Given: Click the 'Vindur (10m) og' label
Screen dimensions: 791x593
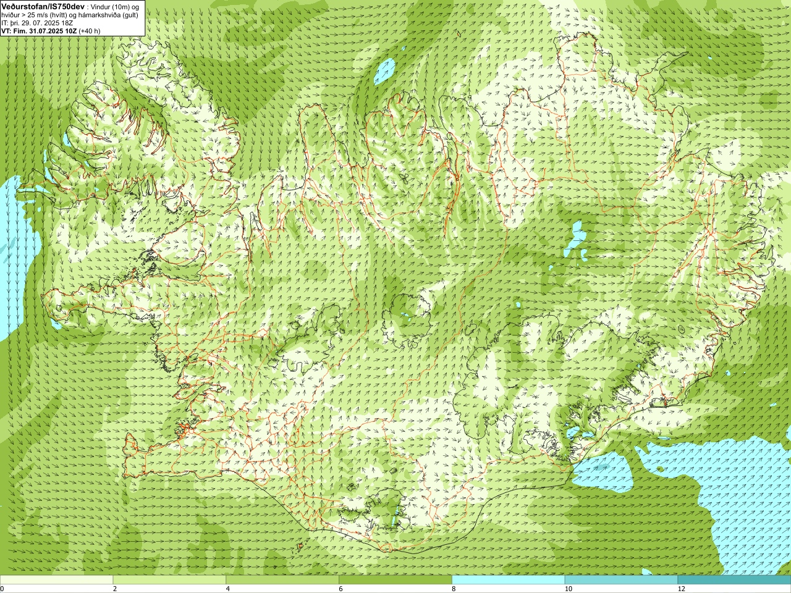Looking at the screenshot, I should point(115,7).
